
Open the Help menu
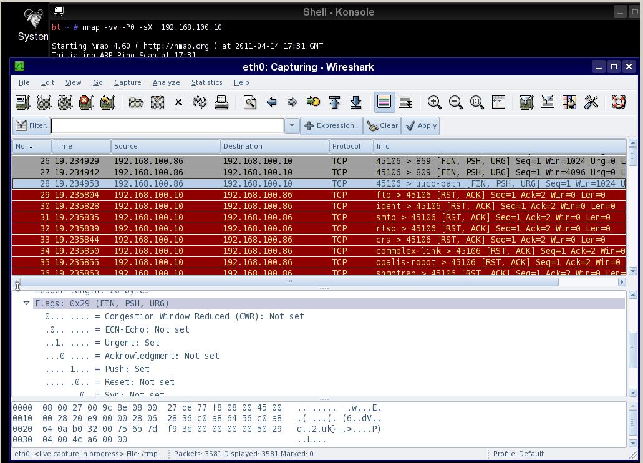(x=241, y=82)
